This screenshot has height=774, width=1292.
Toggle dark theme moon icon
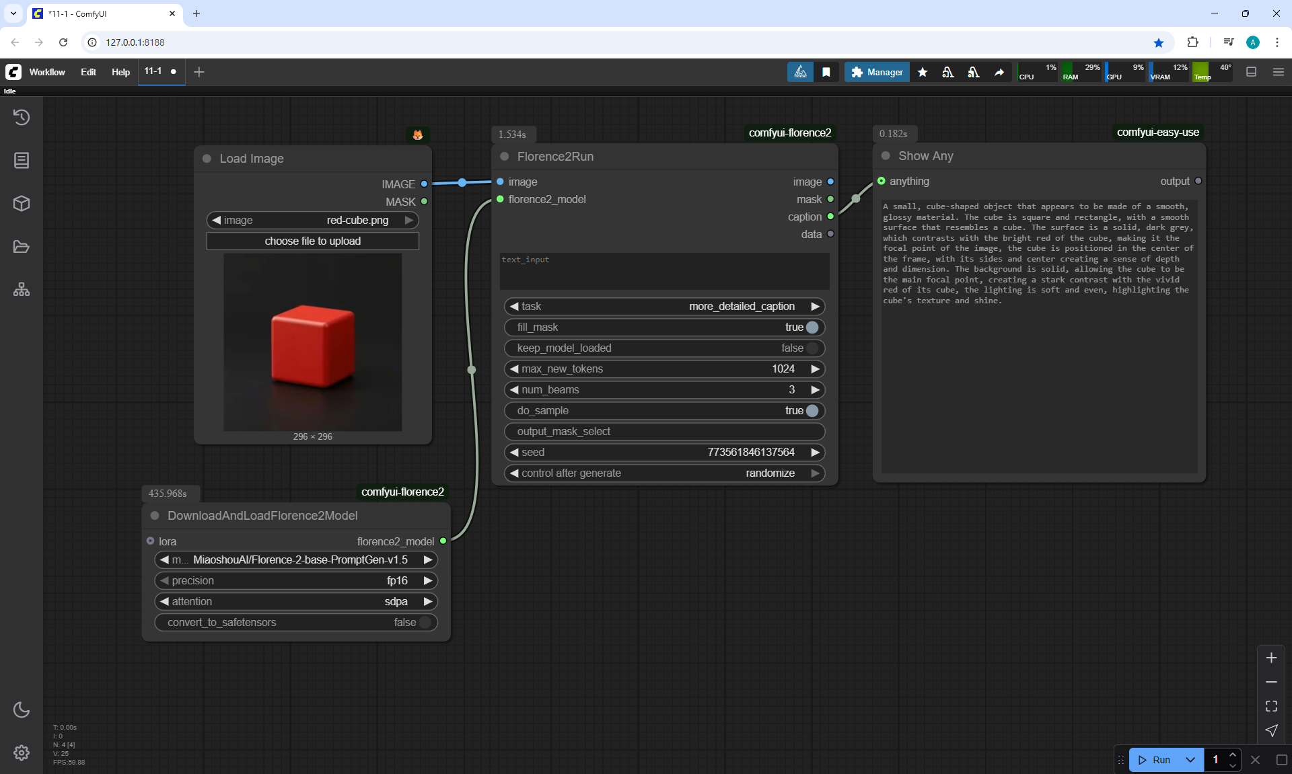[22, 709]
